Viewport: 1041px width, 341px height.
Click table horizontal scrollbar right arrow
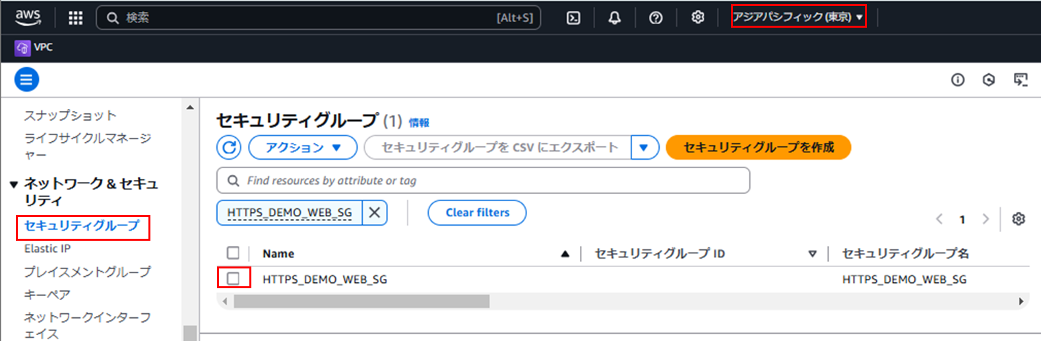click(x=1021, y=301)
